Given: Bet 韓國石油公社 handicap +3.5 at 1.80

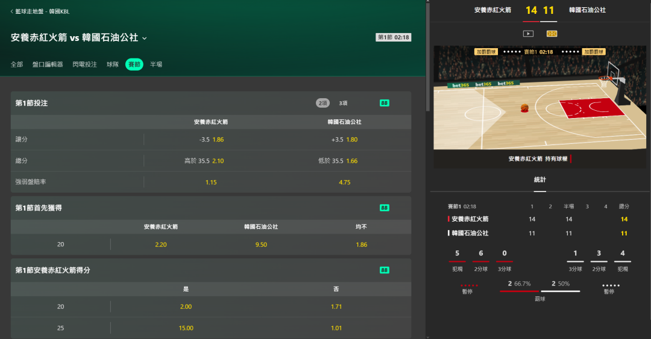Looking at the screenshot, I should (345, 140).
